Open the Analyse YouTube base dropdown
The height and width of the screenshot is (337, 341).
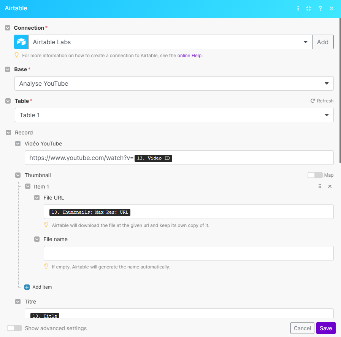click(174, 83)
